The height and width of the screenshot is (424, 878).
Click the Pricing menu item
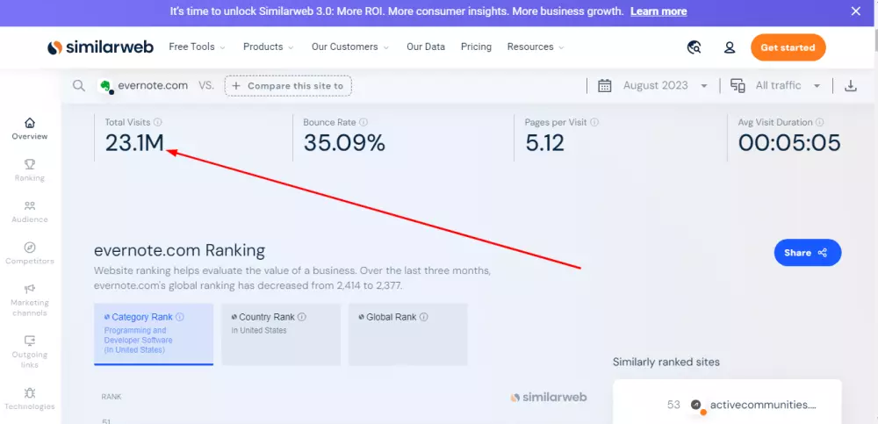coord(476,47)
